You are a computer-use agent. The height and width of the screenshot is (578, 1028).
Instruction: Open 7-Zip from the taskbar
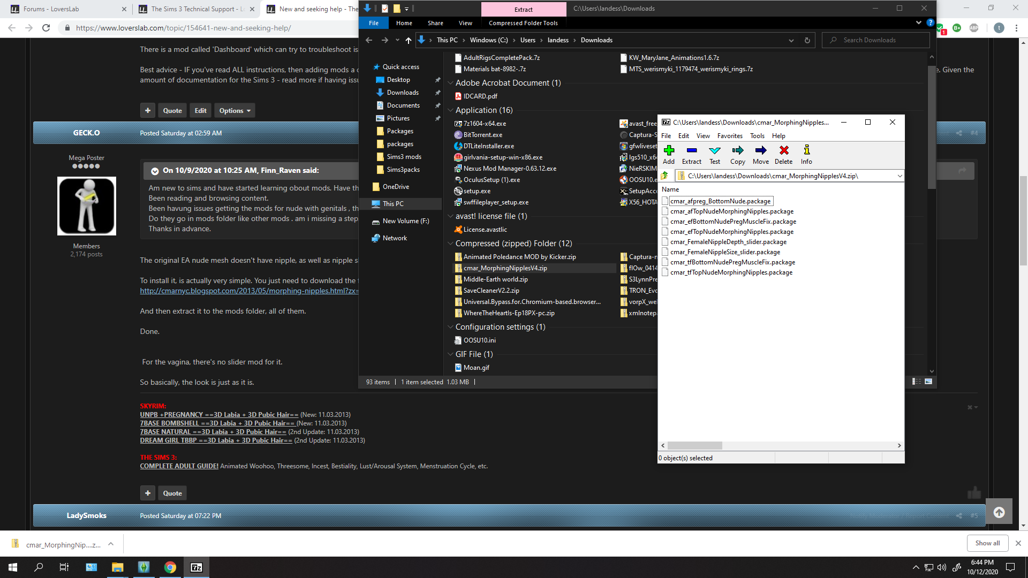[196, 567]
